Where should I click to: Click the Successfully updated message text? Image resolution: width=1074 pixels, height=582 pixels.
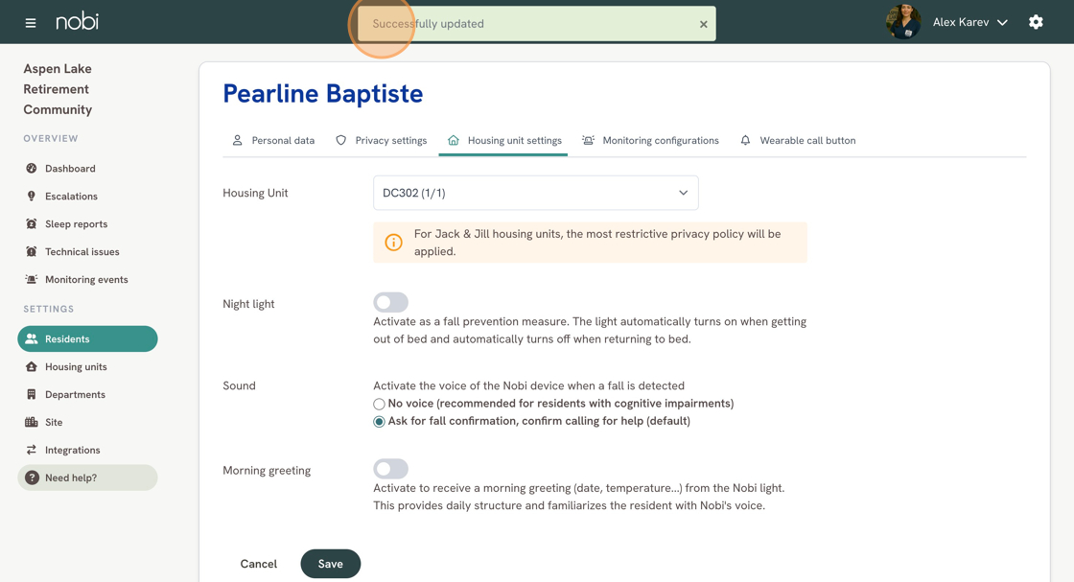428,24
